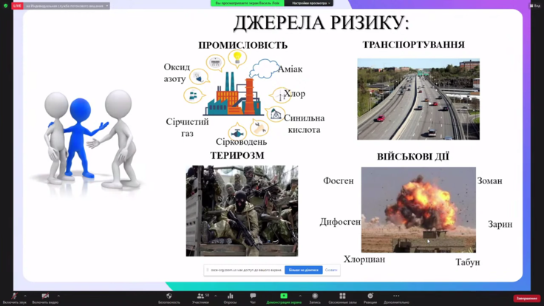Open the Настройки просмотра view options dropdown

[310, 3]
